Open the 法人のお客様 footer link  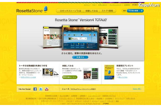point(64,96)
